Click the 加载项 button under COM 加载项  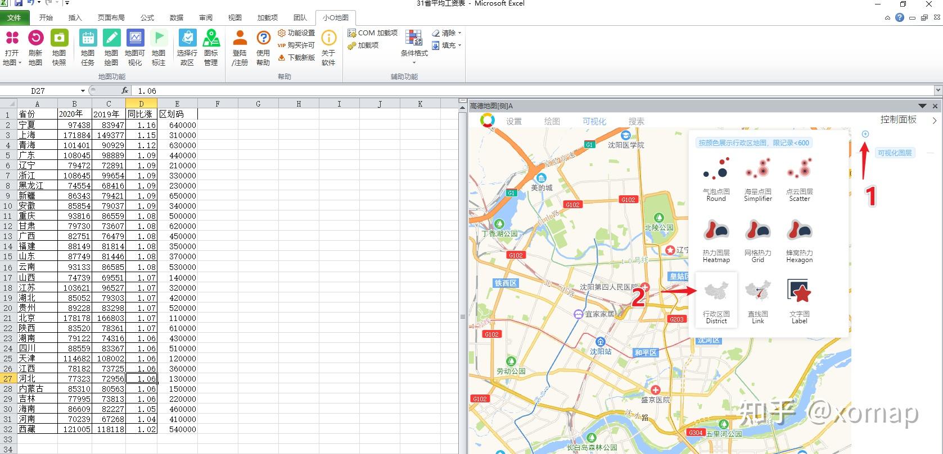click(363, 45)
